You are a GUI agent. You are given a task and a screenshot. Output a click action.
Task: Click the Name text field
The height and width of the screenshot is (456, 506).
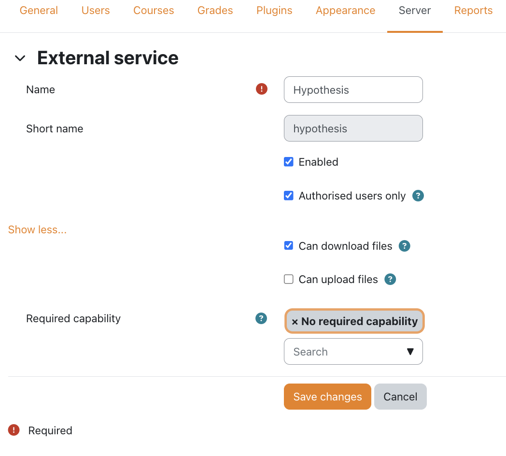point(353,90)
